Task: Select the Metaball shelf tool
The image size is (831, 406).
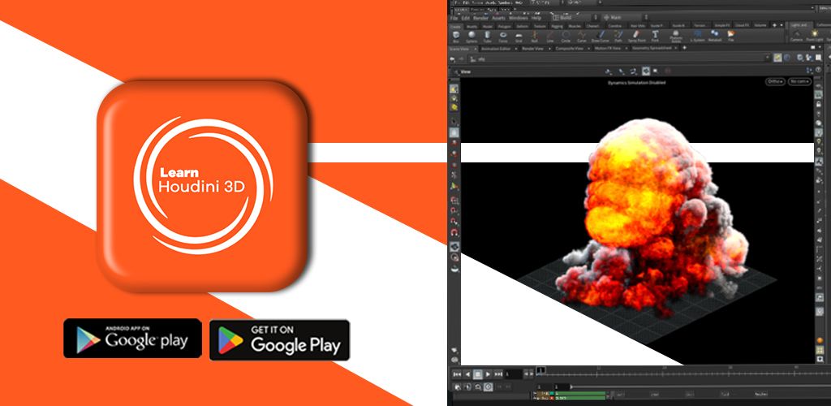Action: coord(714,37)
